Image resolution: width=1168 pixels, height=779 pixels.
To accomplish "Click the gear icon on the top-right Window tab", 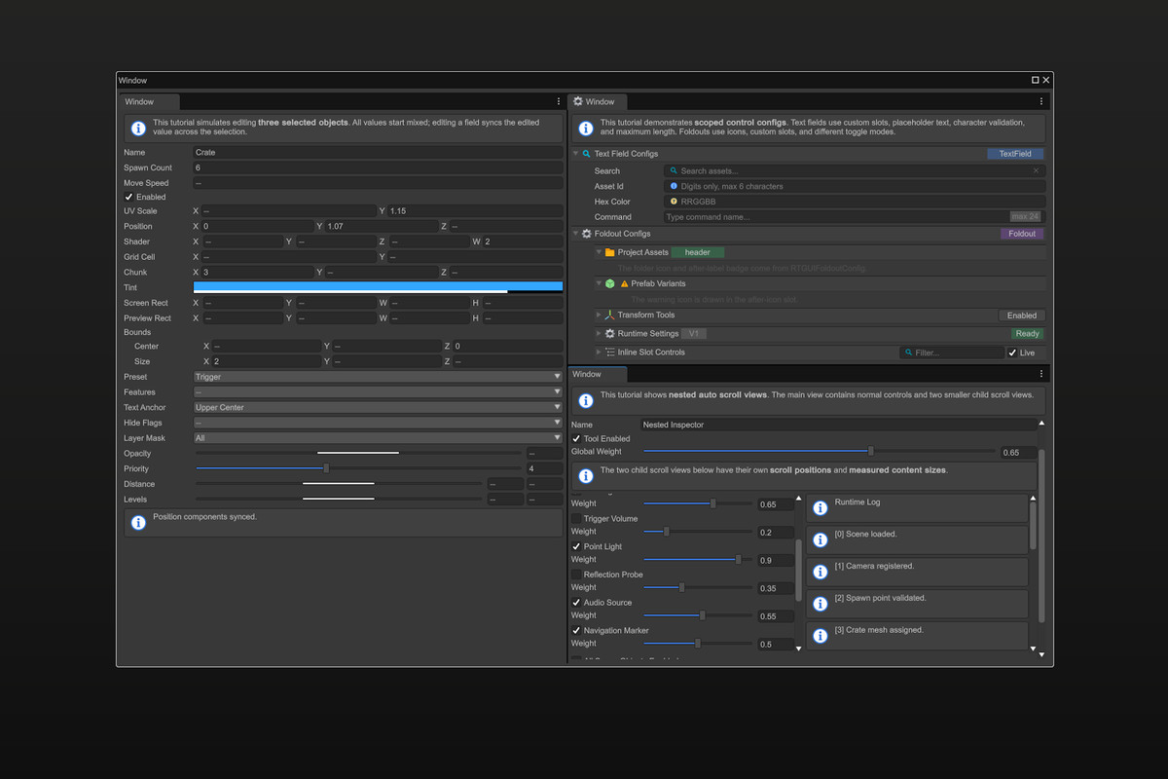I will pyautogui.click(x=578, y=101).
